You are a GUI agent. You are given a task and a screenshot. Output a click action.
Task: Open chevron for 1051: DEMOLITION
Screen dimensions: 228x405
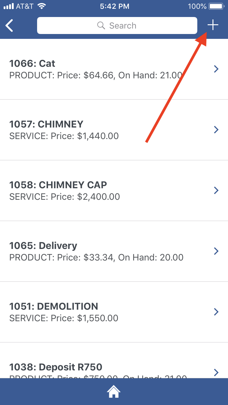click(216, 312)
